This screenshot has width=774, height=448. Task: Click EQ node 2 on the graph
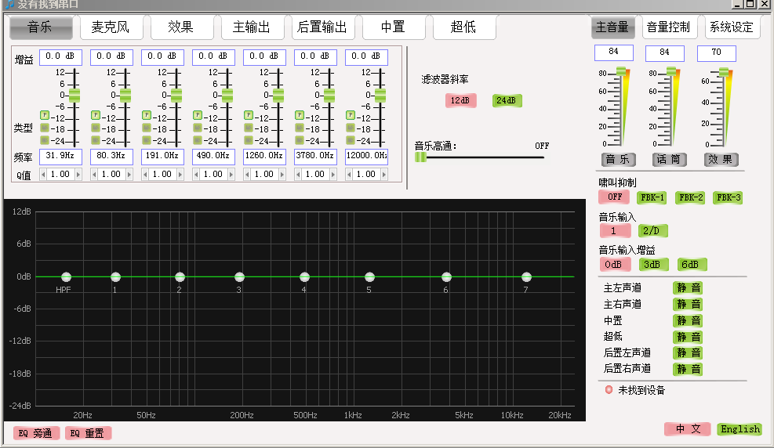(x=180, y=277)
